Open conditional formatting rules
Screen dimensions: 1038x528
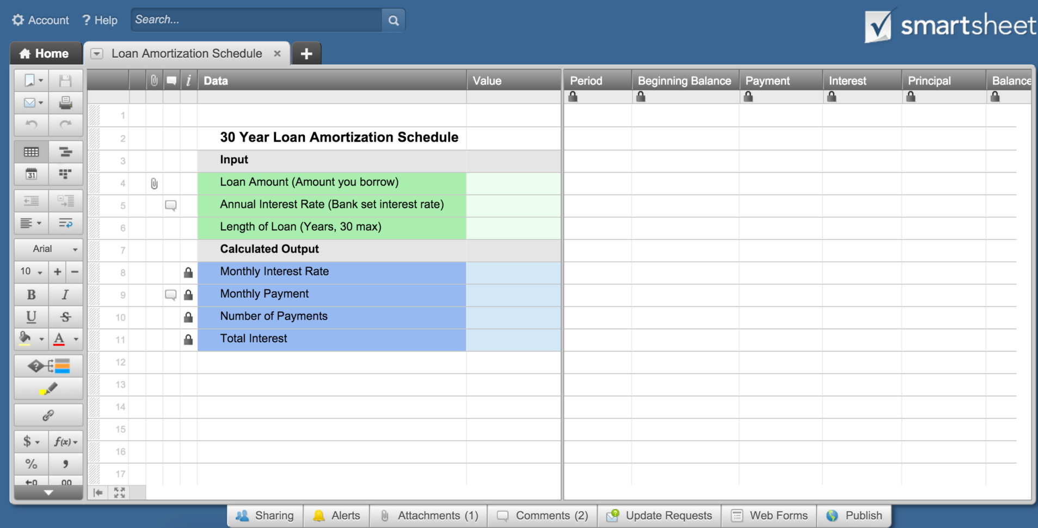point(48,365)
